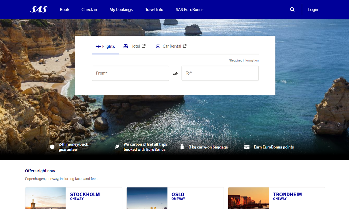Click the carry-on baggage suitcase icon
This screenshot has width=349, height=209.
pos(182,147)
